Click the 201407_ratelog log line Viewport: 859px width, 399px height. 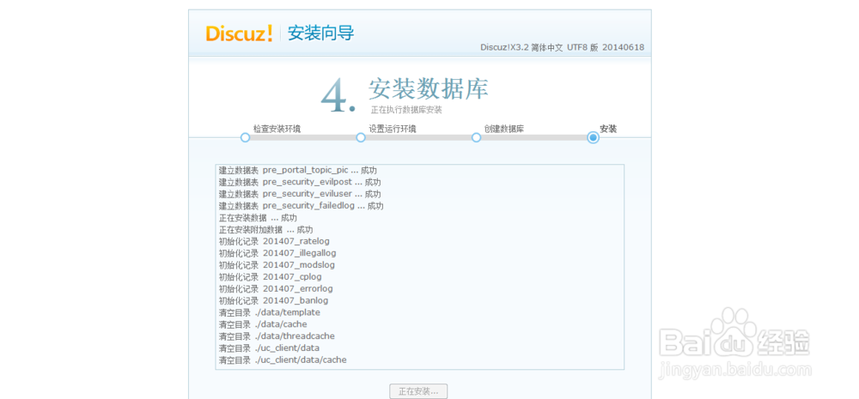tap(274, 241)
